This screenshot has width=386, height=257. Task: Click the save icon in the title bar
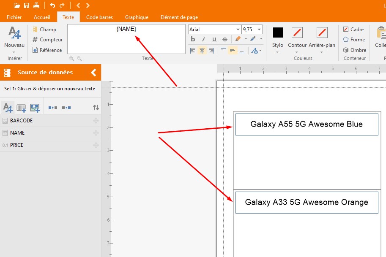pos(27,5)
